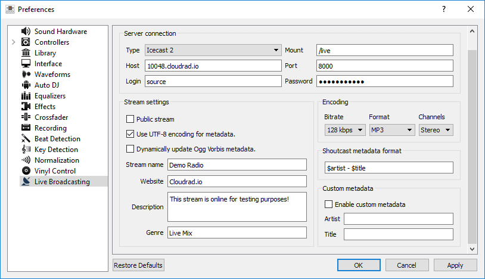Click the Controllers icon in sidebar
485x279 pixels.
(x=26, y=42)
